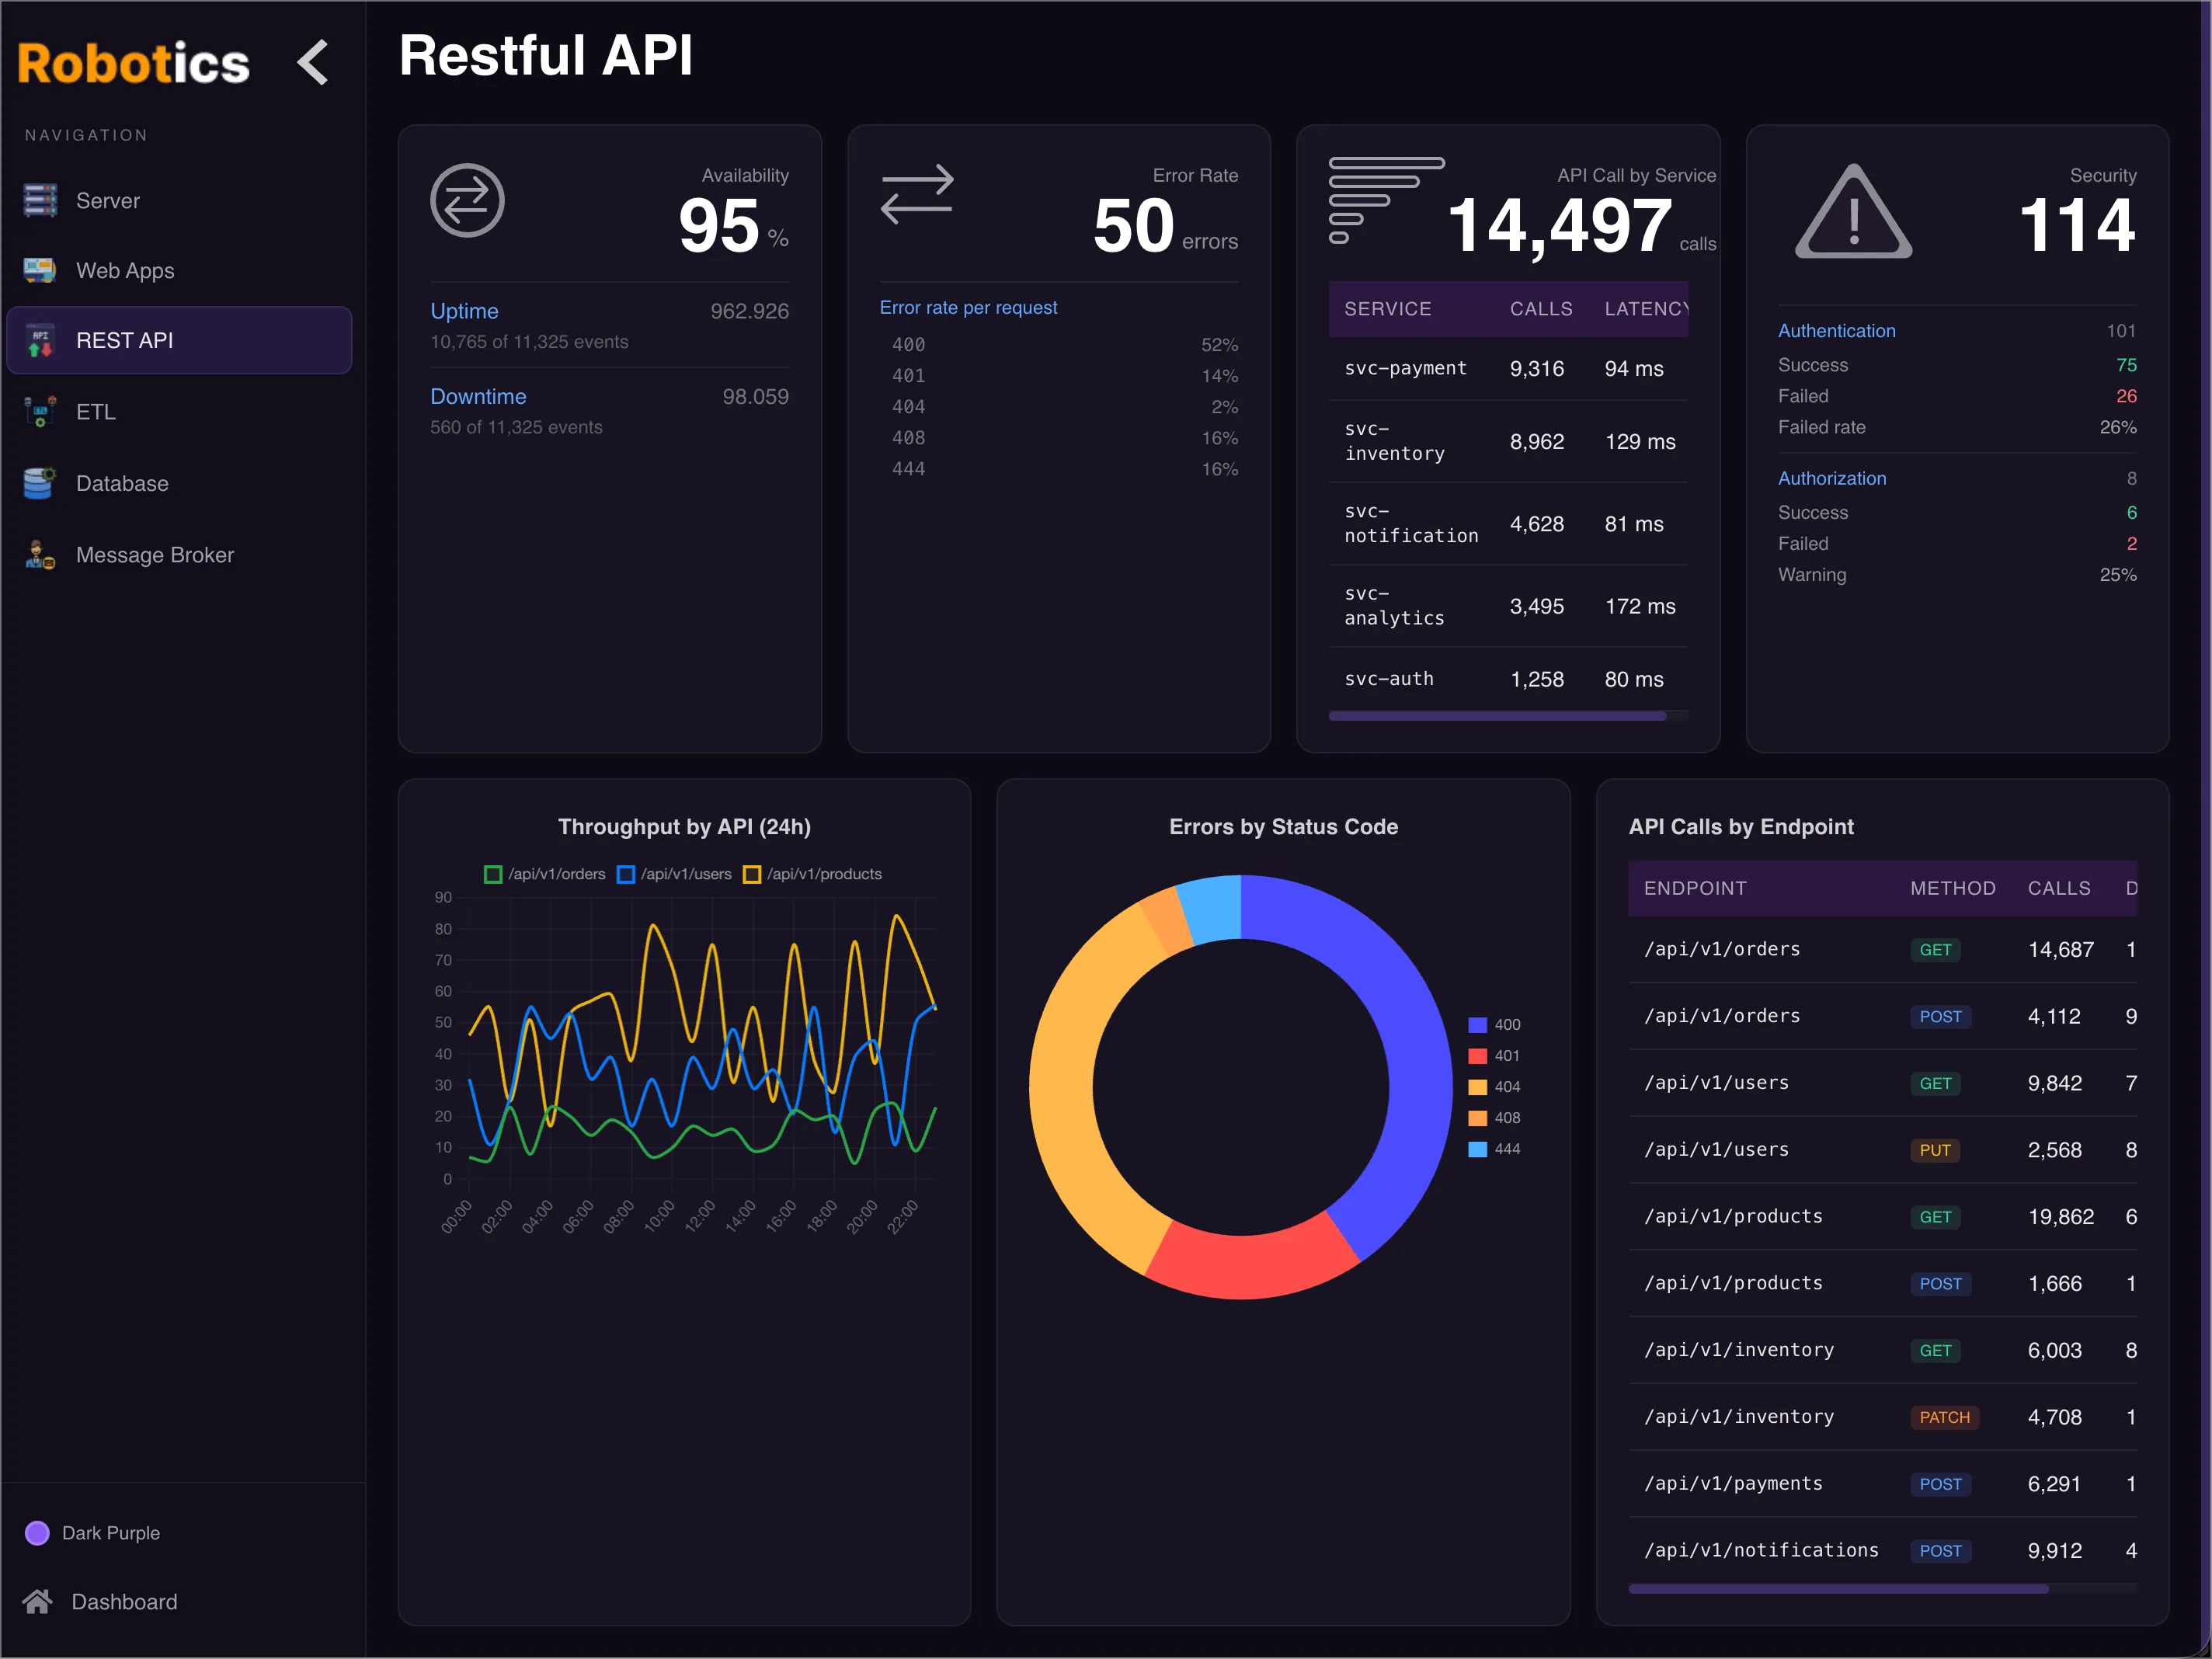Click the Server rack icon in navigation
Screen dimensions: 2212x1659
[x=40, y=200]
